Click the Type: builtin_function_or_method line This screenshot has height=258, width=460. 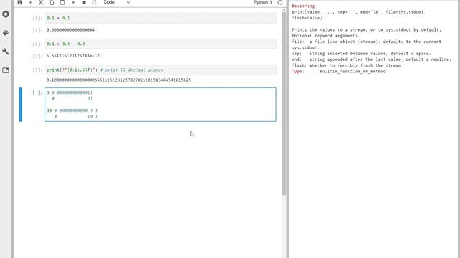(339, 72)
